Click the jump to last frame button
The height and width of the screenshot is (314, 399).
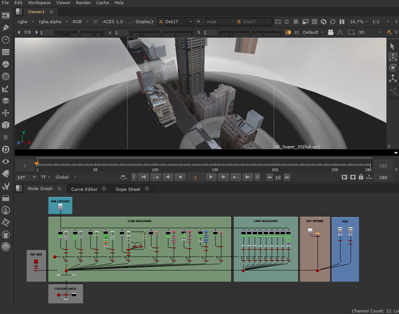coord(247,177)
